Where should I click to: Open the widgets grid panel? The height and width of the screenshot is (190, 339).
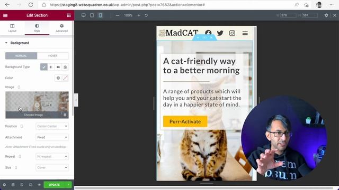(x=69, y=15)
